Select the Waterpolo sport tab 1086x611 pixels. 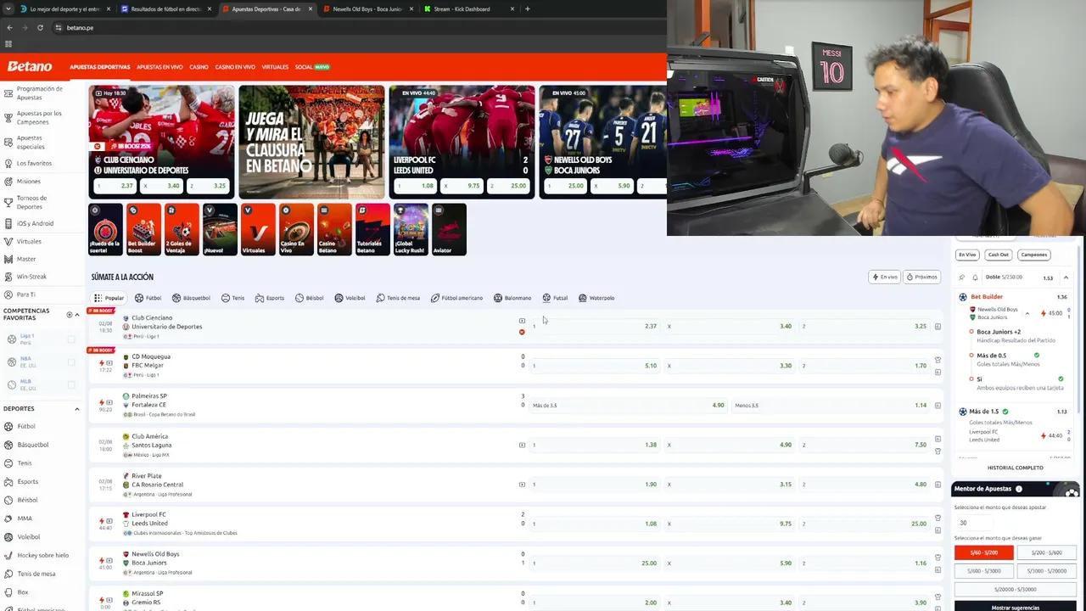click(x=596, y=298)
